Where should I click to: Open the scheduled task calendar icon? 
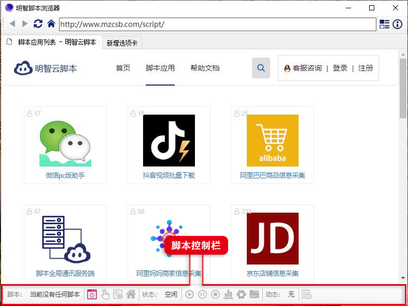click(306, 295)
